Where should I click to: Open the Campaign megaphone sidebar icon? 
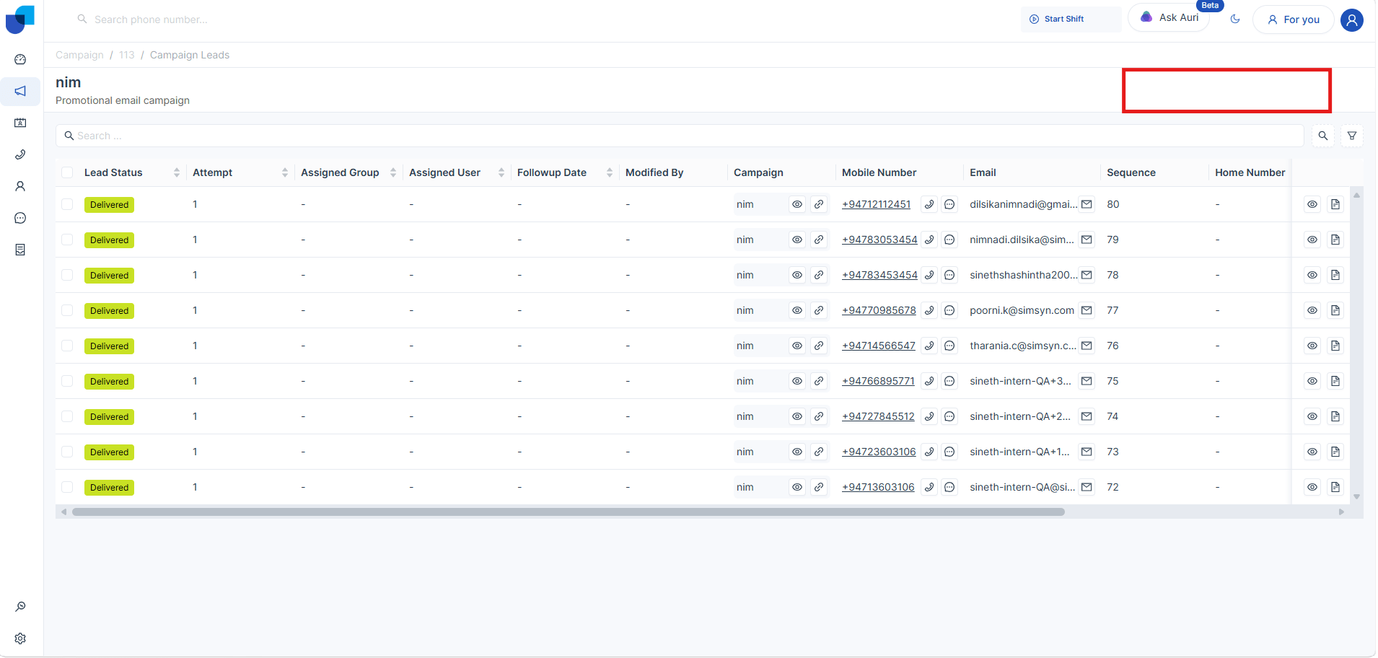click(20, 91)
